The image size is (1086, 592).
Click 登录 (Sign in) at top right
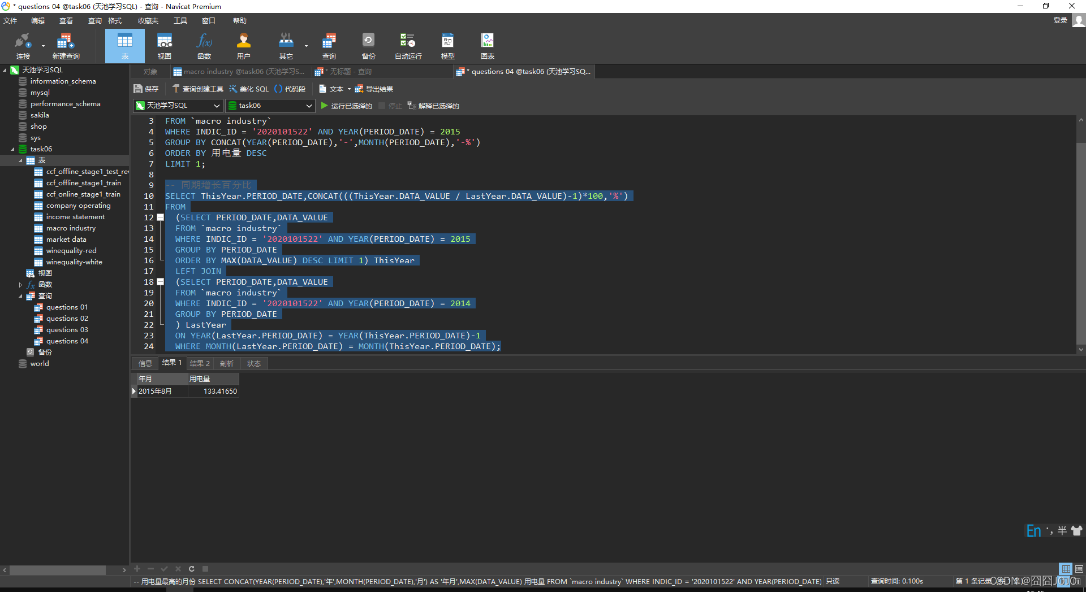(1060, 20)
